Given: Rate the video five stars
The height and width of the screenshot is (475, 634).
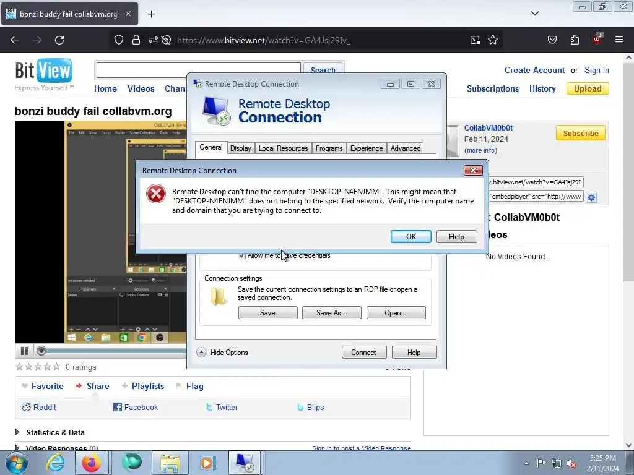Looking at the screenshot, I should pos(56,367).
